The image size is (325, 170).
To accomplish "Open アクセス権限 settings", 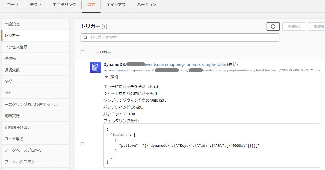I will [x=36, y=47].
